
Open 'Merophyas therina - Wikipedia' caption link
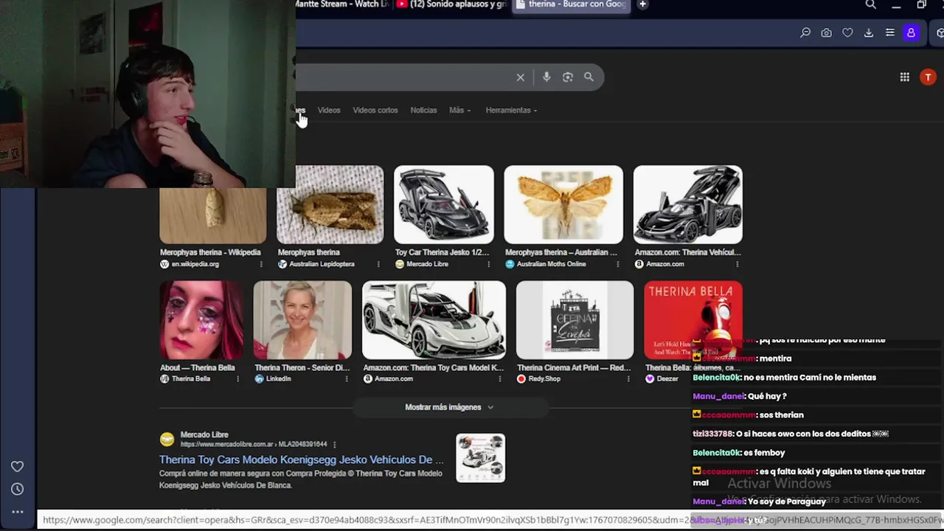coord(210,252)
